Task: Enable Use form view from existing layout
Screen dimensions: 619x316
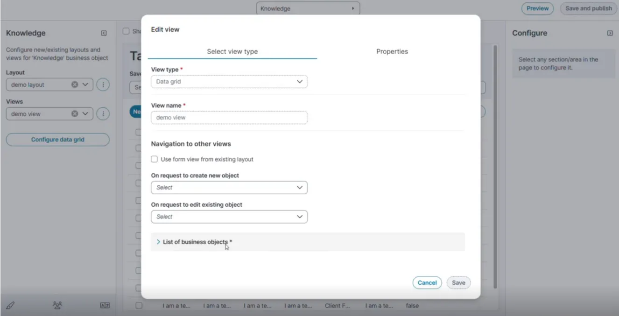Action: (155, 159)
